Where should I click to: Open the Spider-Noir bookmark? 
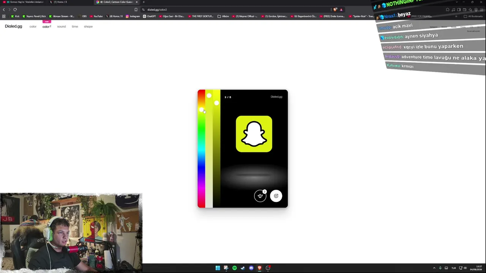pos(361,16)
